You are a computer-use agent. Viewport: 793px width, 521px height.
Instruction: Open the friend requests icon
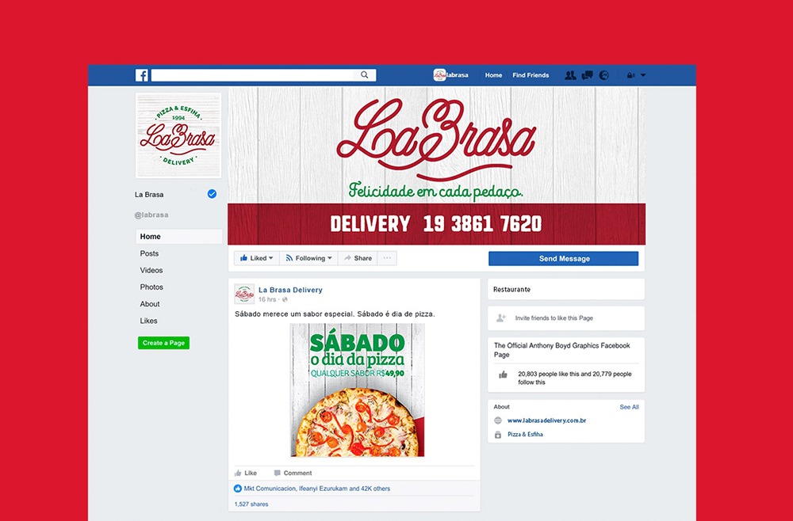coord(570,75)
